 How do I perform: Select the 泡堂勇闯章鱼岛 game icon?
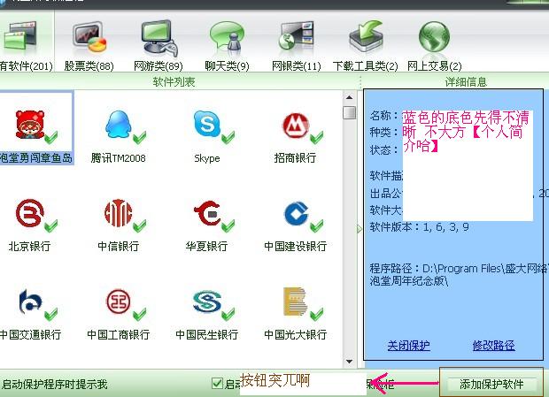31,125
